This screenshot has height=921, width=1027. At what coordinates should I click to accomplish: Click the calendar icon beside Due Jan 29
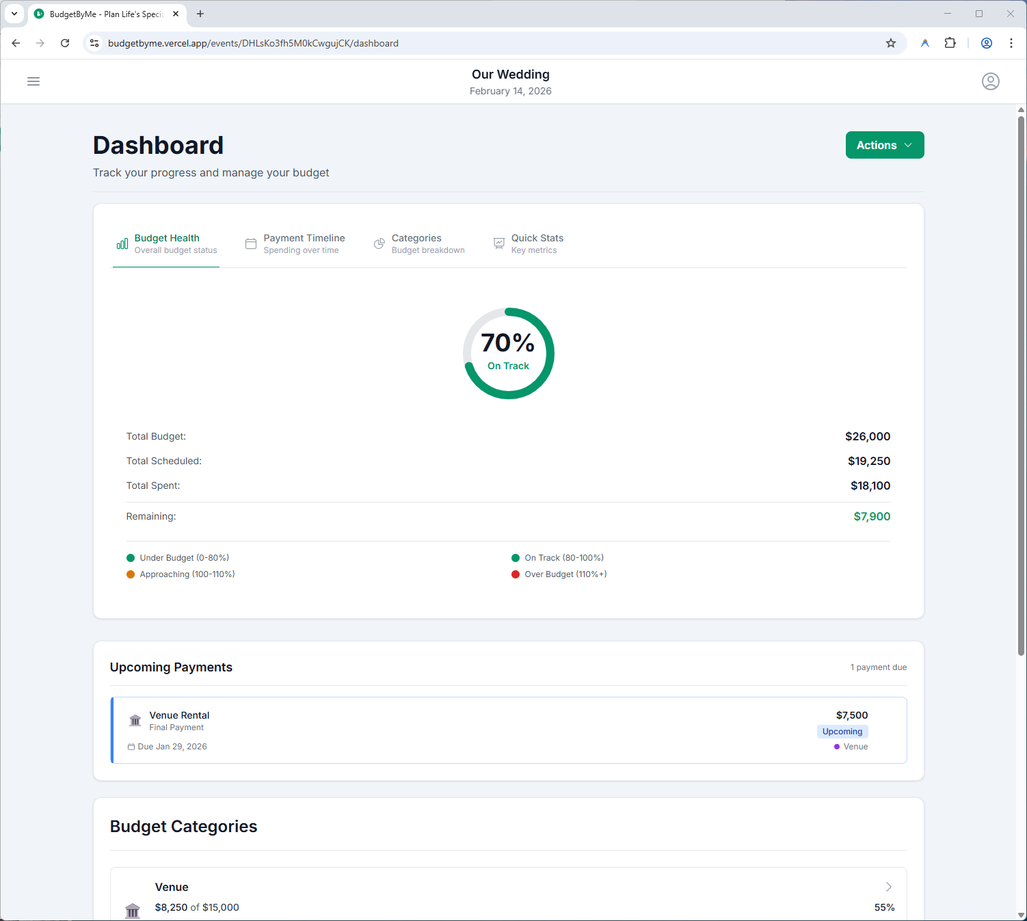pos(131,746)
